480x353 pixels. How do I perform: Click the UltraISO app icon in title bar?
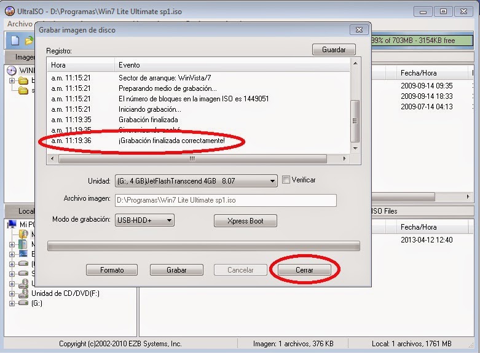click(x=10, y=11)
